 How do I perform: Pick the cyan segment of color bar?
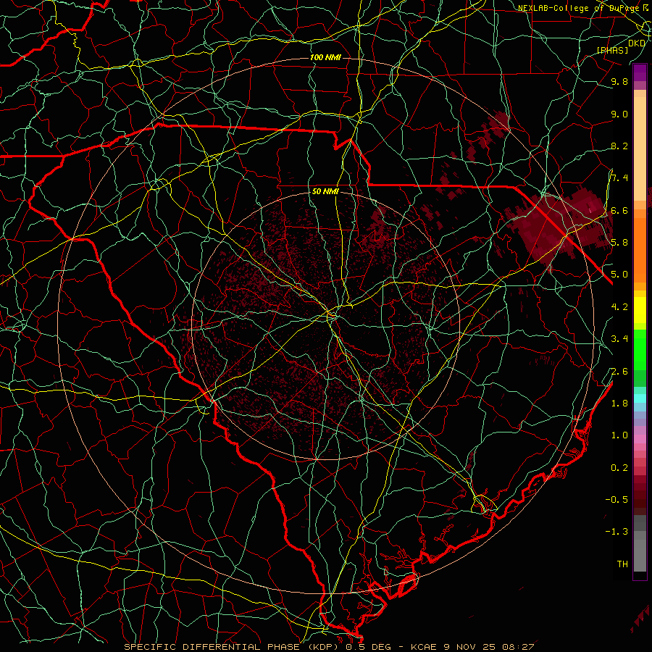pyautogui.click(x=640, y=398)
